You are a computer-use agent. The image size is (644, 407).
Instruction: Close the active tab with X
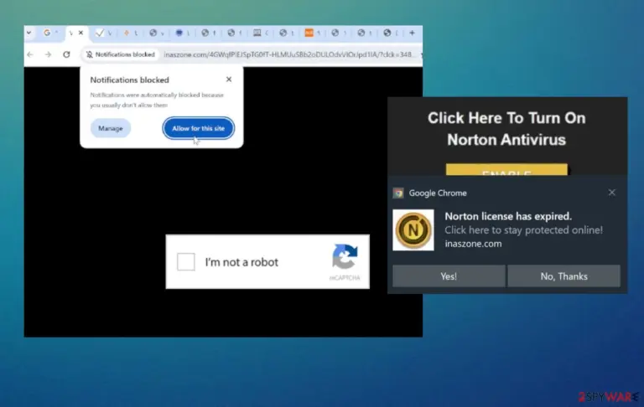(x=80, y=33)
